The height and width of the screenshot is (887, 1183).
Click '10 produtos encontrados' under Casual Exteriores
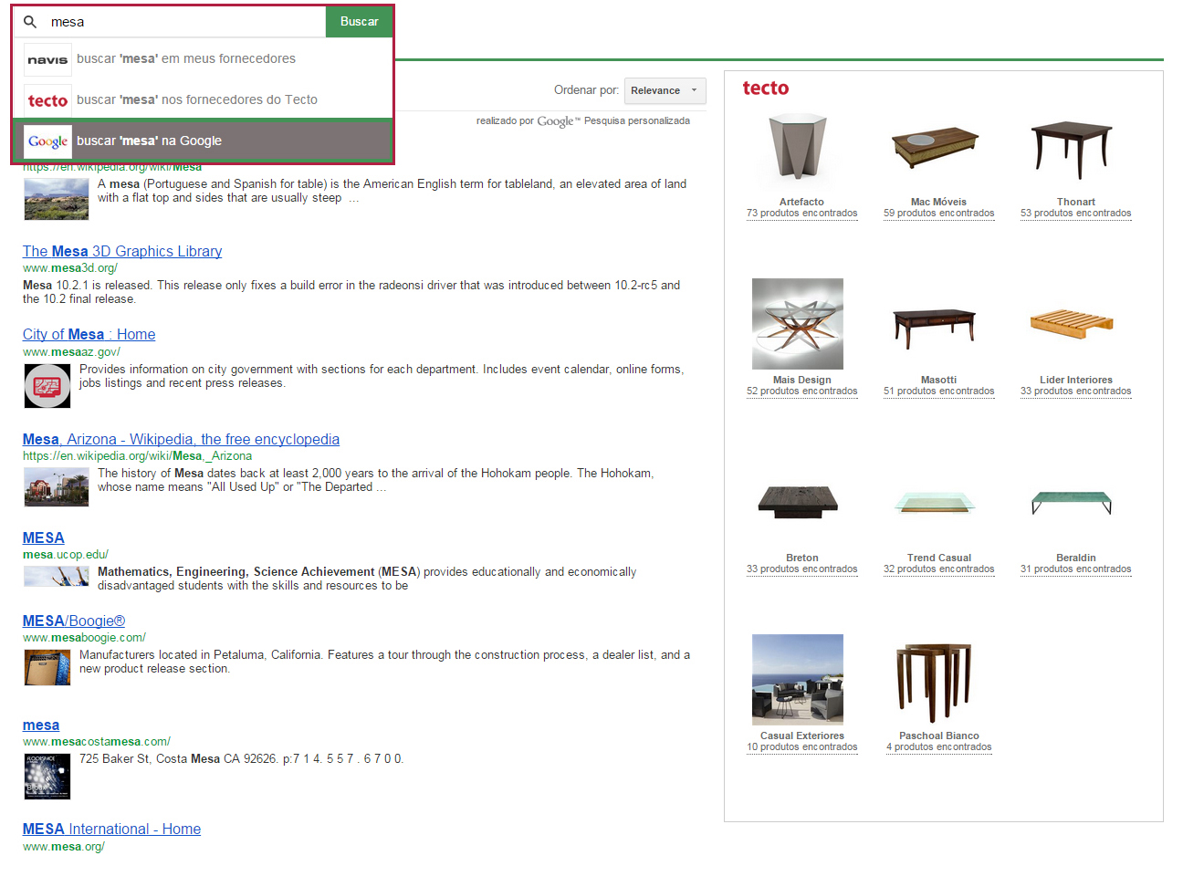(801, 747)
